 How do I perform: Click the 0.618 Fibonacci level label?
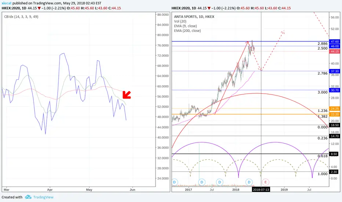(323, 156)
